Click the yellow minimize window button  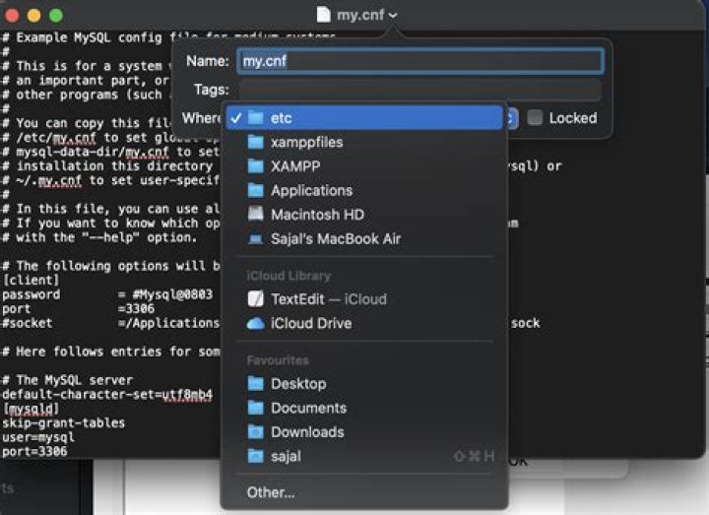pyautogui.click(x=33, y=15)
